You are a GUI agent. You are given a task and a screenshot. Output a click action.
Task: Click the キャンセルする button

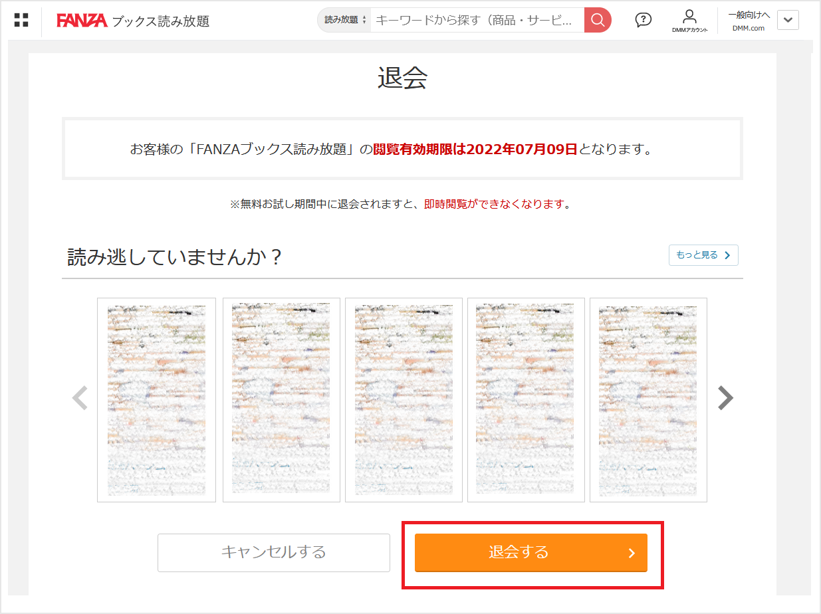[x=274, y=552]
